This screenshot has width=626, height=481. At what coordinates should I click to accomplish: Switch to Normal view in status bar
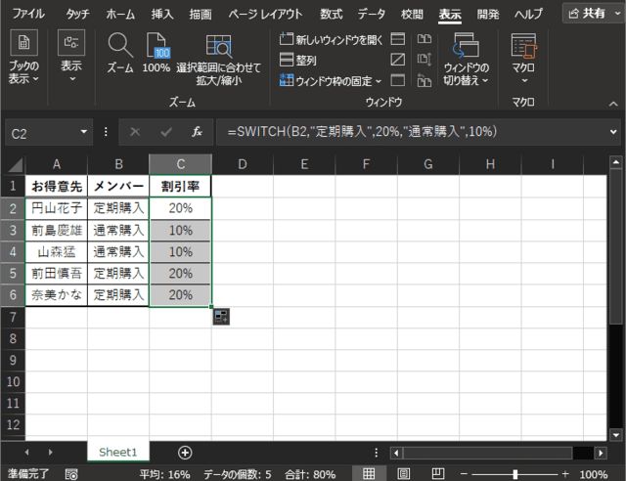pyautogui.click(x=369, y=473)
